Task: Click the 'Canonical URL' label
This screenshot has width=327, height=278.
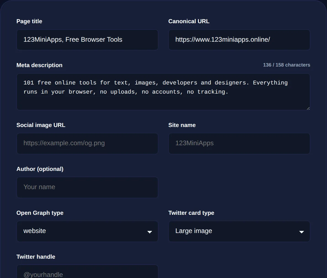Action: coord(189,21)
